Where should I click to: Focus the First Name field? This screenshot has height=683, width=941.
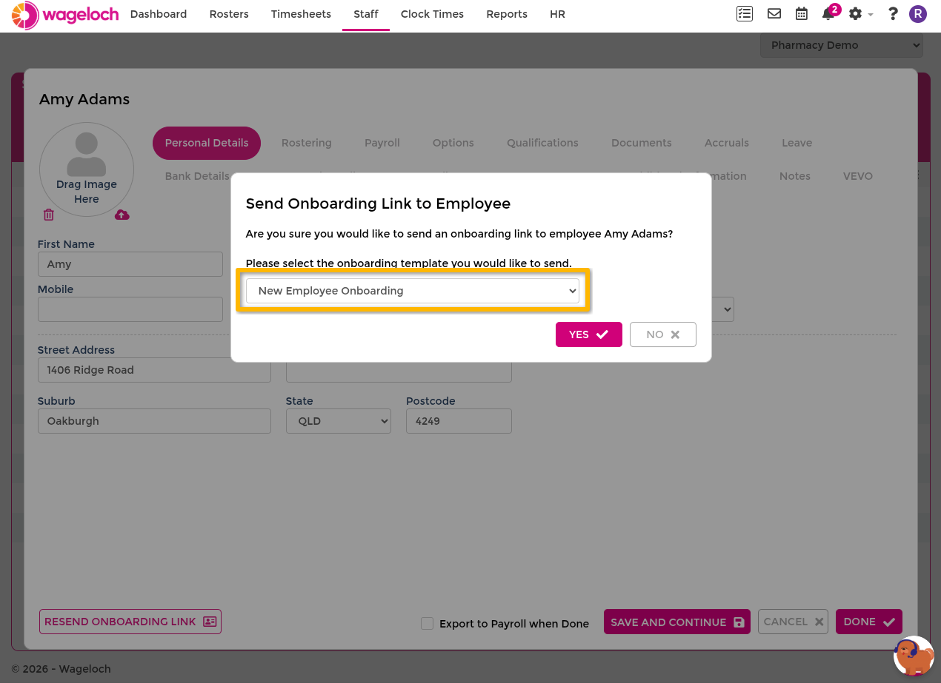(x=130, y=264)
